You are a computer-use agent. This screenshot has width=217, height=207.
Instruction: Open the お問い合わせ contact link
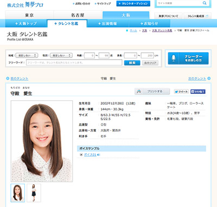pyautogui.click(x=81, y=3)
